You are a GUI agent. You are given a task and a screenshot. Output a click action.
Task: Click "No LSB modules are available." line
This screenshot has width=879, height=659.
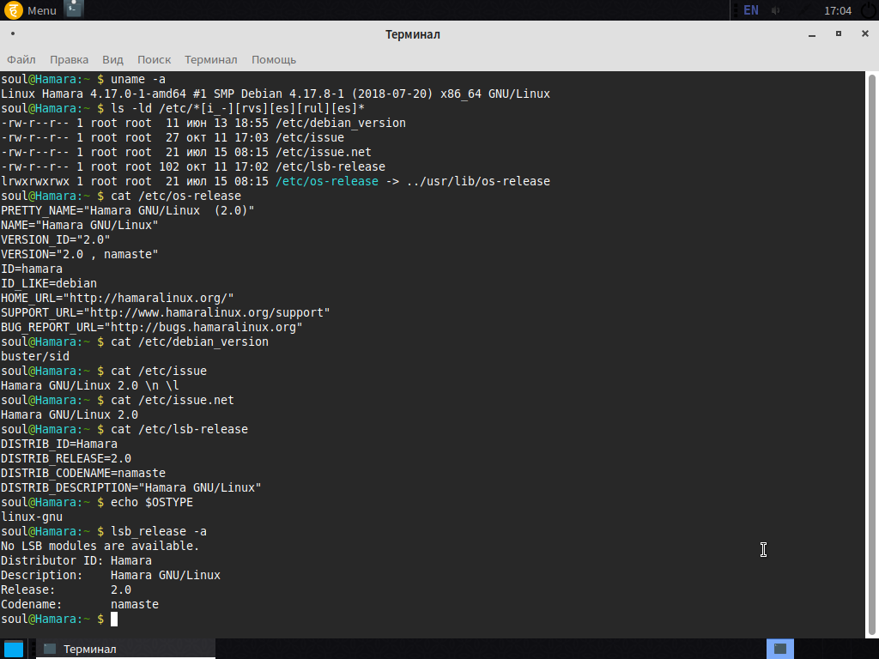(x=100, y=545)
